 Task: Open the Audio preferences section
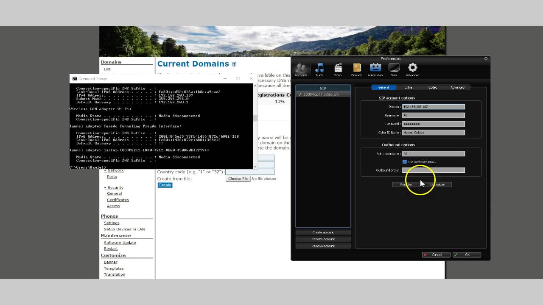(x=319, y=70)
